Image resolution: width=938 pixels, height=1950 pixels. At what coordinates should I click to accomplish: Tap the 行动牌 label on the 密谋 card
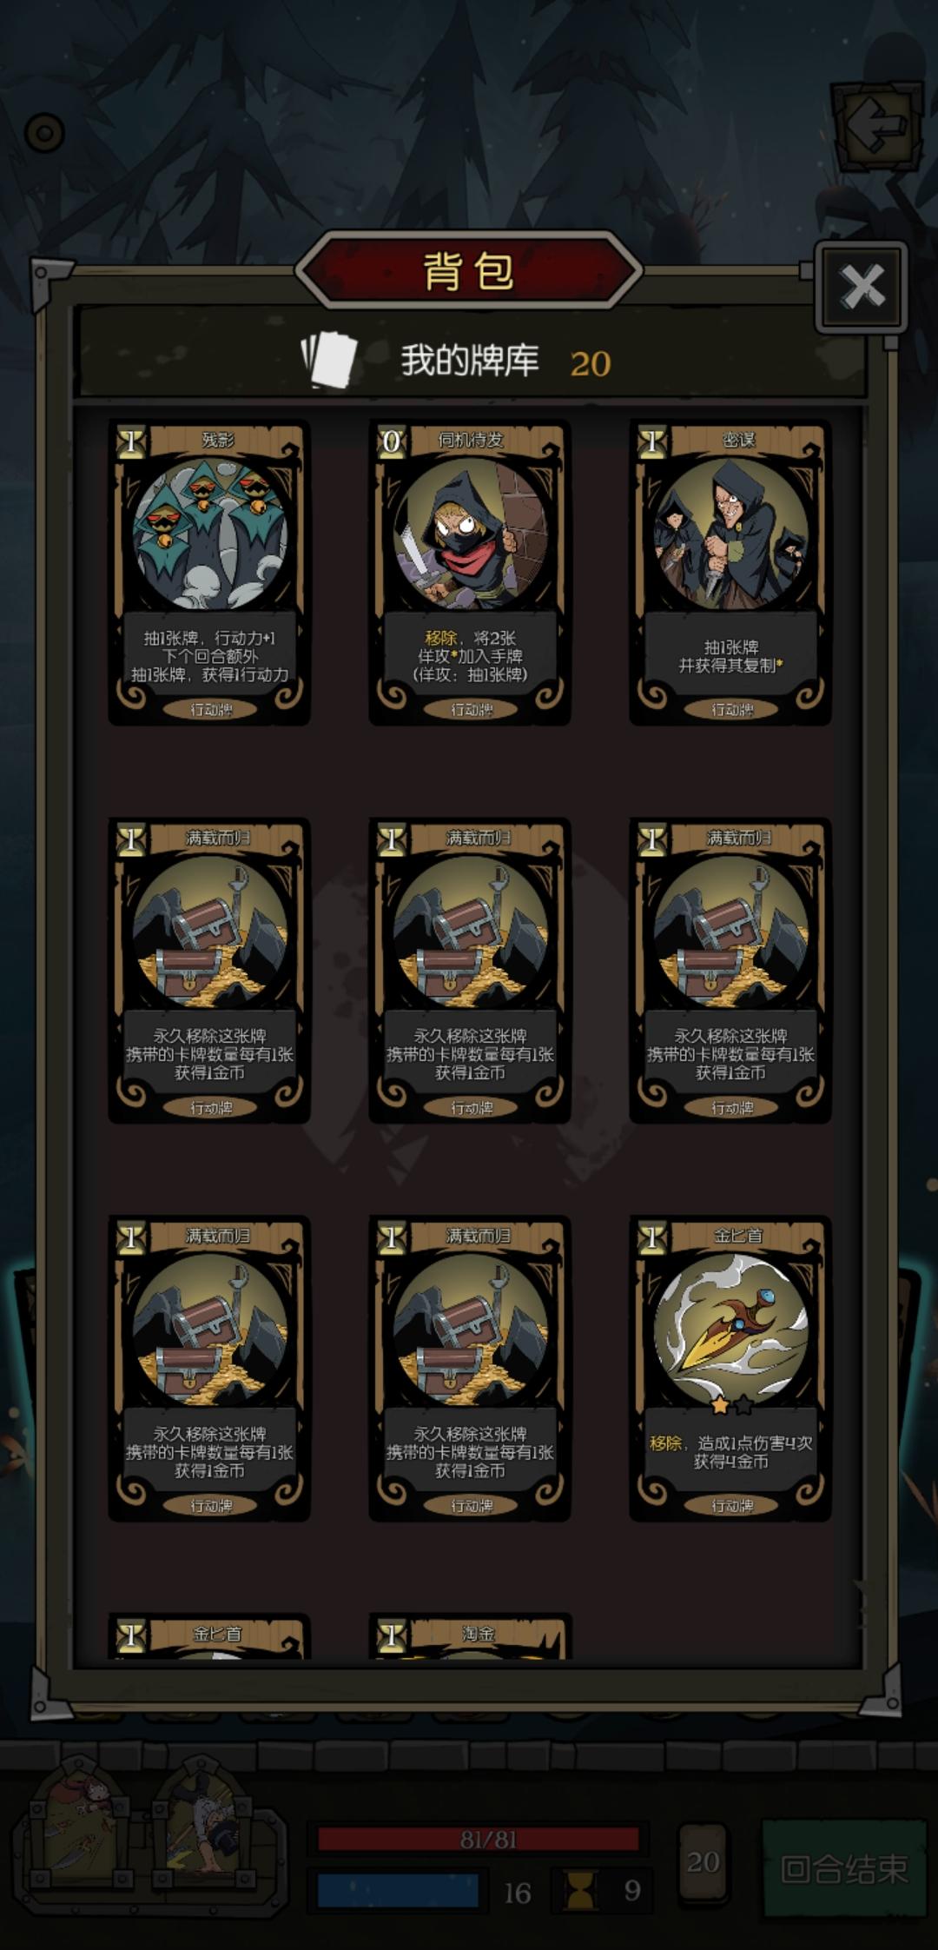pyautogui.click(x=732, y=710)
